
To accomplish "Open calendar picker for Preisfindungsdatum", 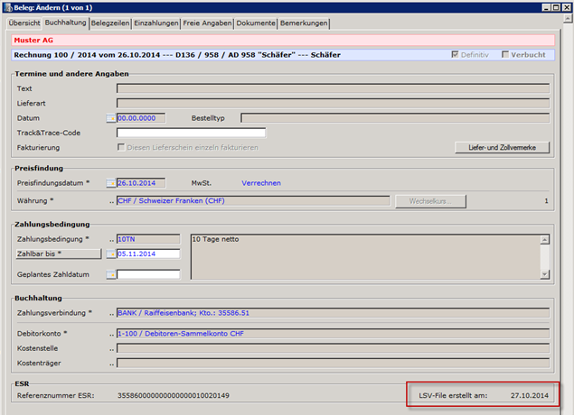I will point(111,183).
